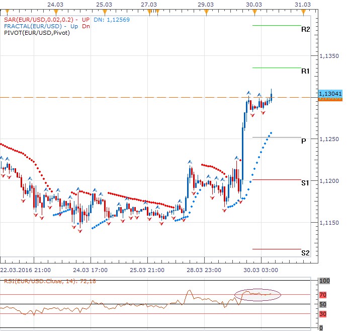Viewport: 347px width, 331px height.
Task: Select the purple ellipse in RSI panel
Action: tap(257, 294)
